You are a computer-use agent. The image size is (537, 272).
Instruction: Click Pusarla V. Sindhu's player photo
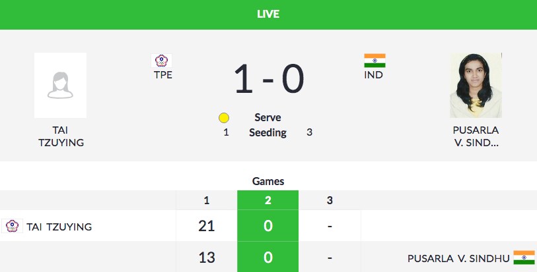[x=476, y=86]
